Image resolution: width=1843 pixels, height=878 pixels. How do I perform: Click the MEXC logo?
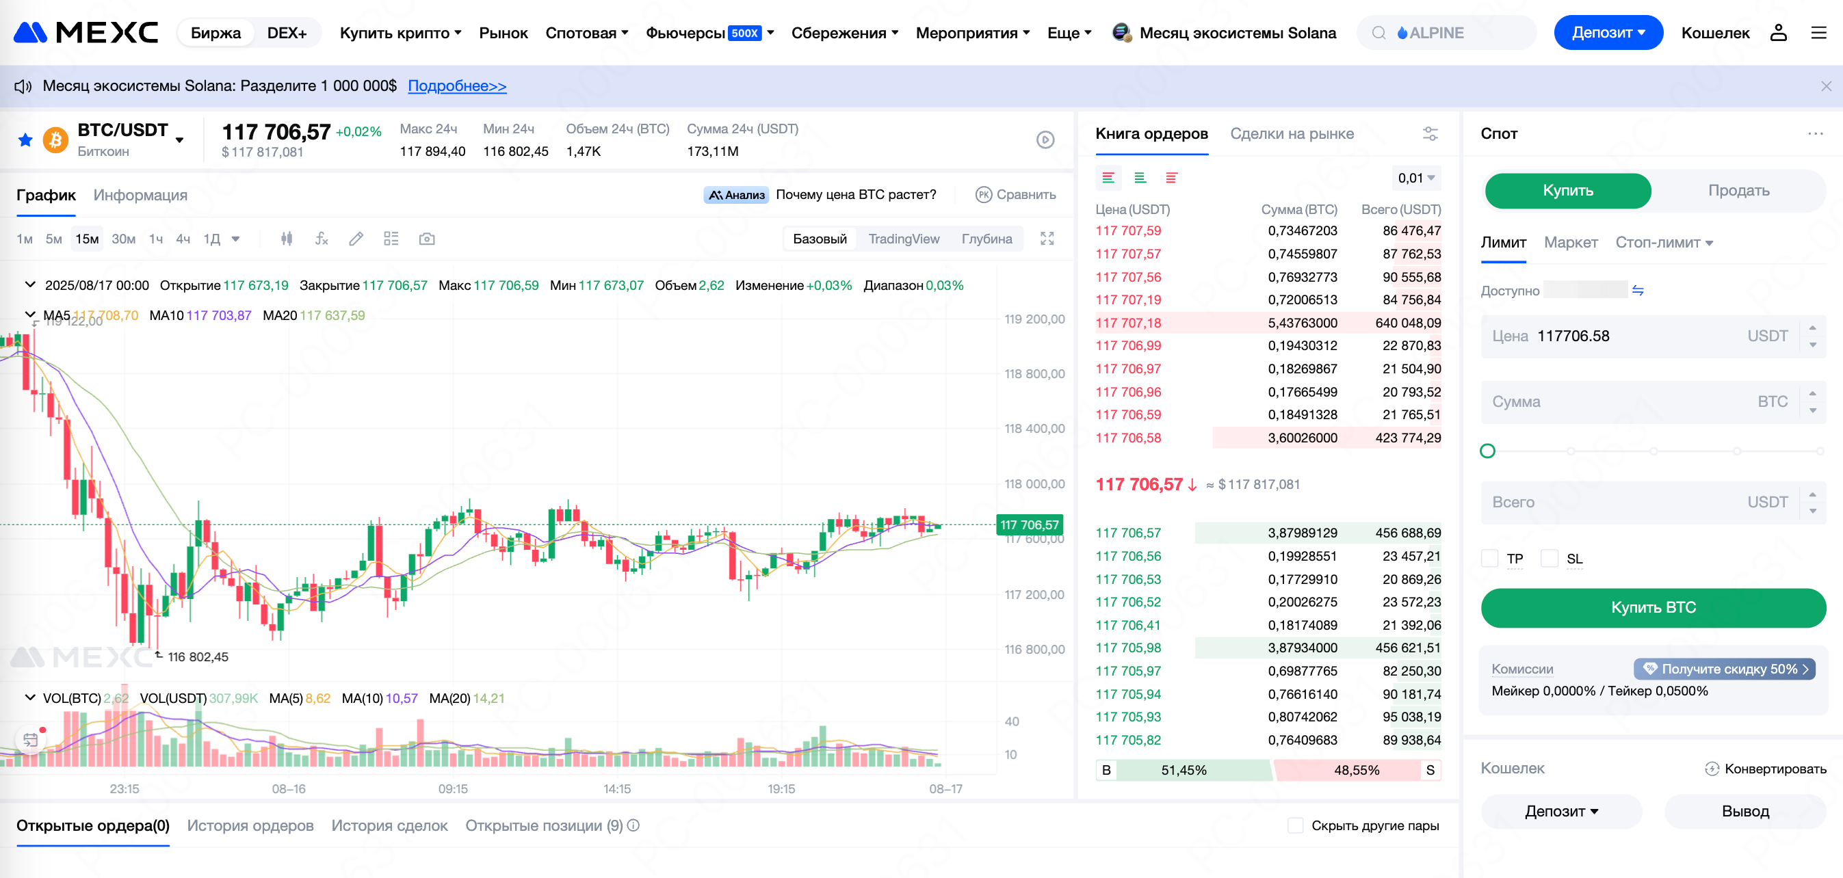tap(86, 33)
